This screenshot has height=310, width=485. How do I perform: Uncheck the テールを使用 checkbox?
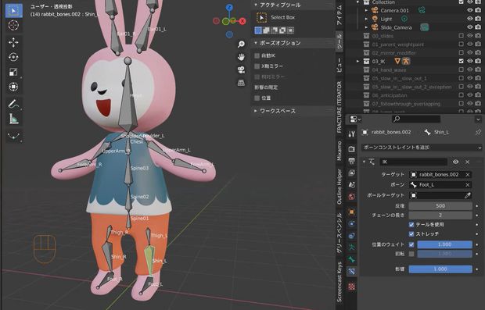click(x=411, y=224)
